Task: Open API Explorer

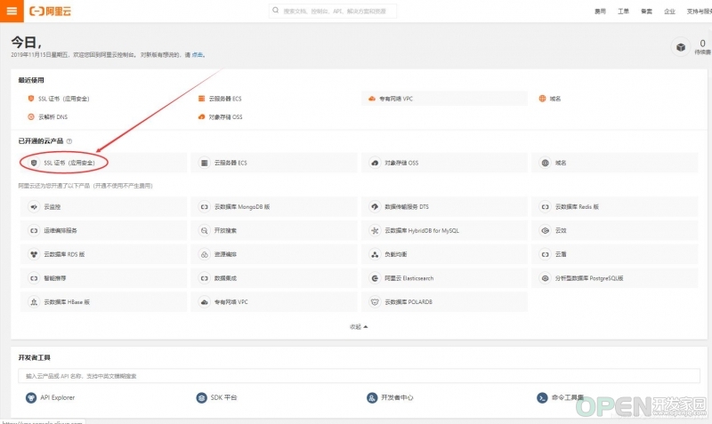Action: [51, 397]
